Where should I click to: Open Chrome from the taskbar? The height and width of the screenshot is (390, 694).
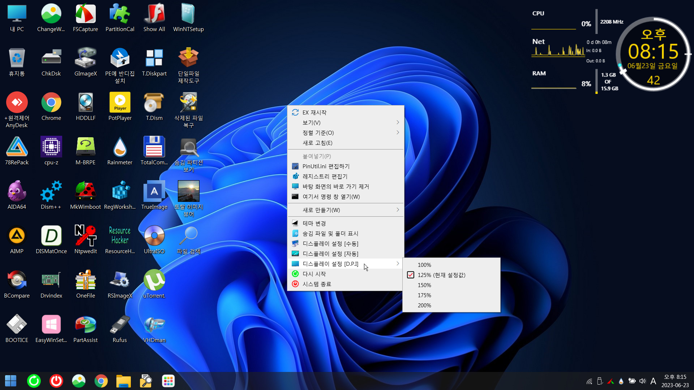[101, 381]
